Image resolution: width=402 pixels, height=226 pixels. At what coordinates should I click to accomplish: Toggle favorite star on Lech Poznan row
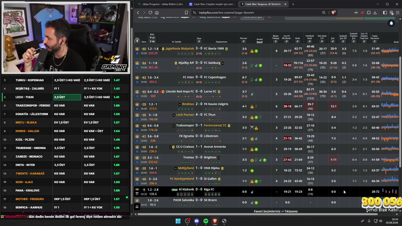137,115
